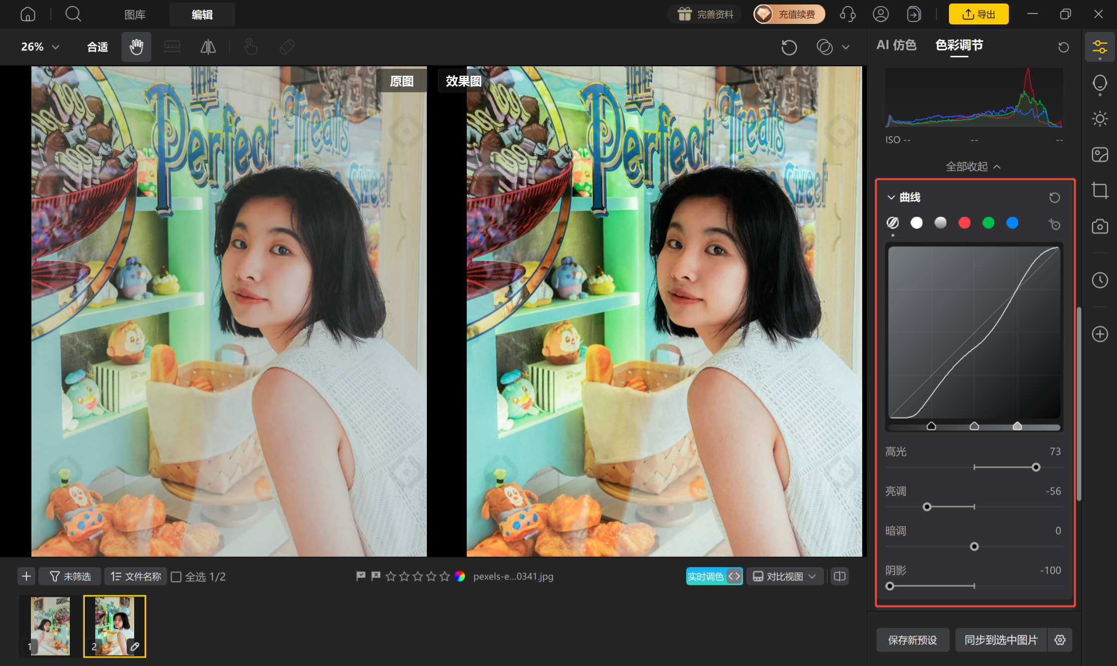Select the blue curve channel
The image size is (1117, 666).
1012,223
